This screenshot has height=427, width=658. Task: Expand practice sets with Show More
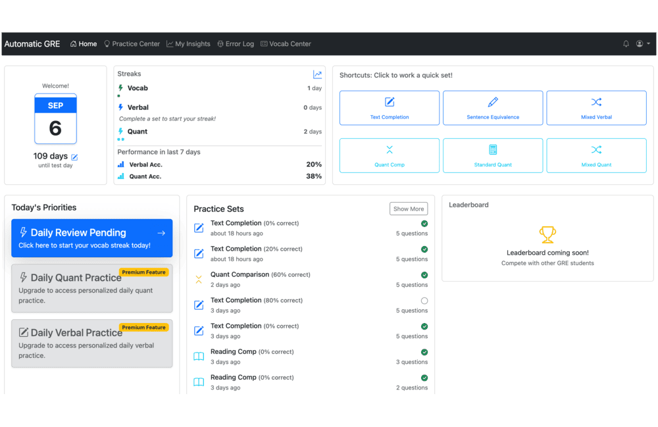point(409,209)
